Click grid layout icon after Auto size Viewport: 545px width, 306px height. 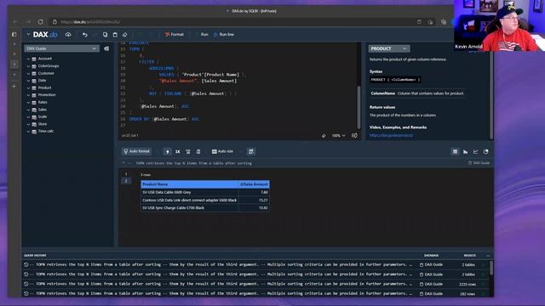251,151
